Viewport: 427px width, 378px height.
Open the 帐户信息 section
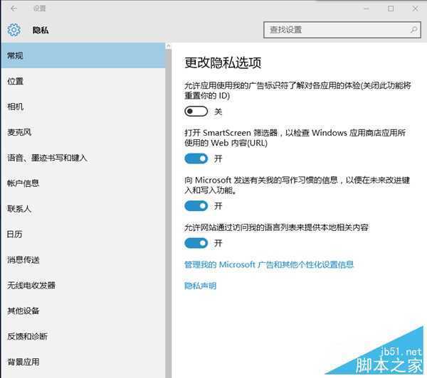pyautogui.click(x=83, y=183)
